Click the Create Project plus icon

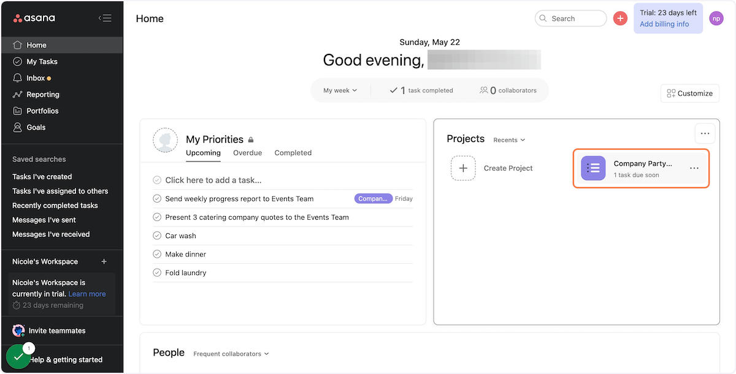[463, 168]
